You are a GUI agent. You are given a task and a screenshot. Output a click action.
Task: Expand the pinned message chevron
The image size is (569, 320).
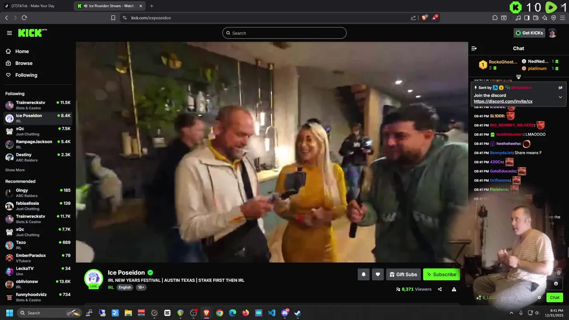[560, 97]
